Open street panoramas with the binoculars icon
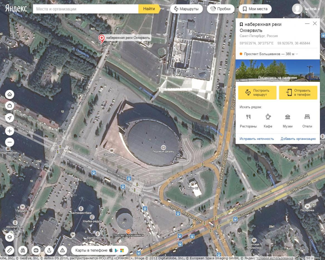 click(23, 250)
